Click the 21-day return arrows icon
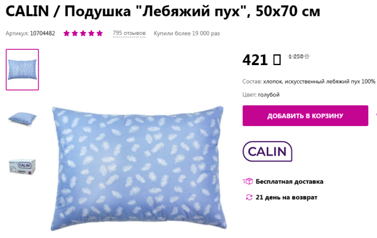The image size is (377, 238). [x=249, y=197]
